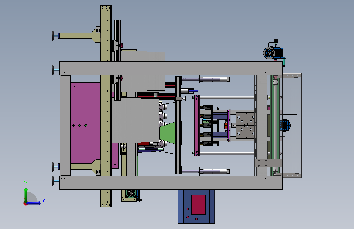The width and height of the screenshot is (354, 229).
Task: Pick the red rods left of the black column
Action: tap(156, 96)
